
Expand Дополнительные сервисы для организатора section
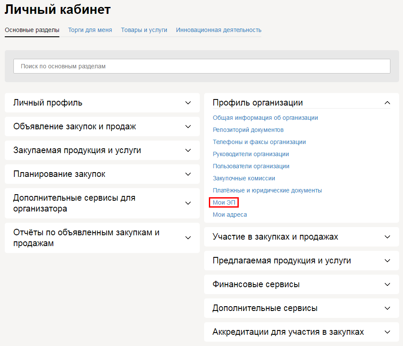pyautogui.click(x=102, y=203)
